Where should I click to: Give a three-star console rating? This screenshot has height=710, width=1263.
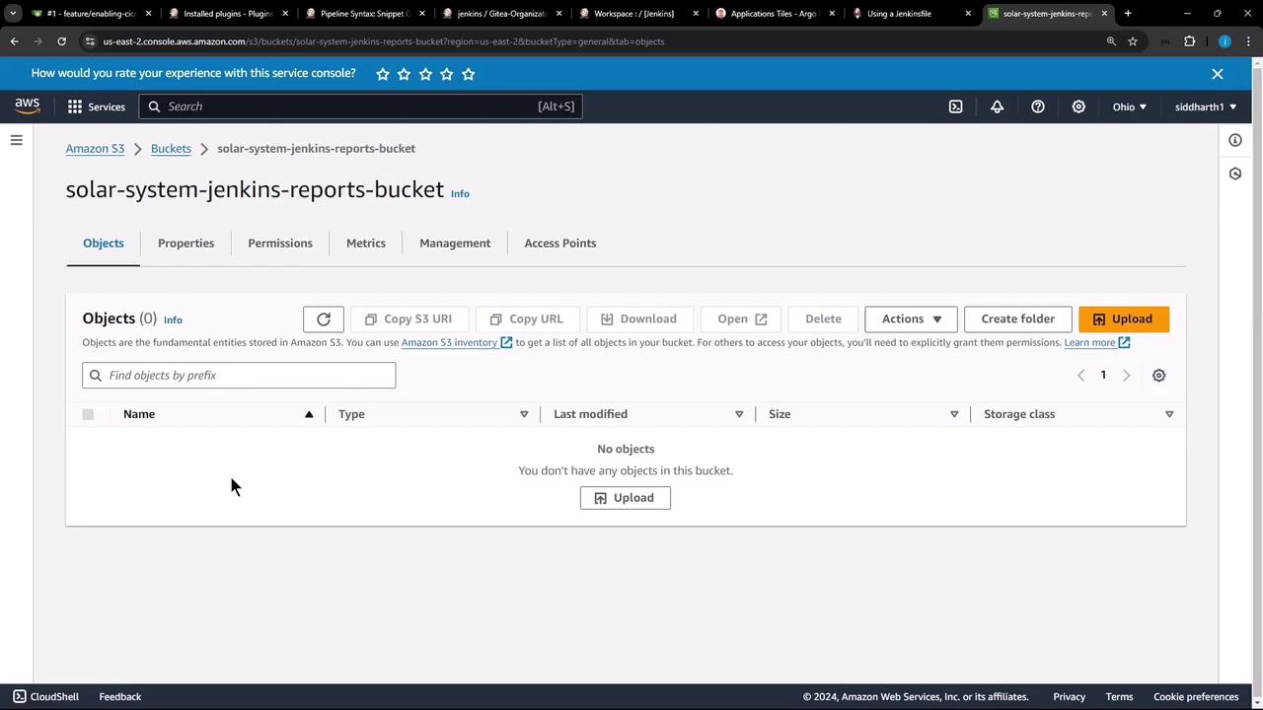pos(425,74)
